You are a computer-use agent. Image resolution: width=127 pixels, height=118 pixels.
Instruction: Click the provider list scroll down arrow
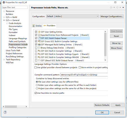(x=105, y=60)
